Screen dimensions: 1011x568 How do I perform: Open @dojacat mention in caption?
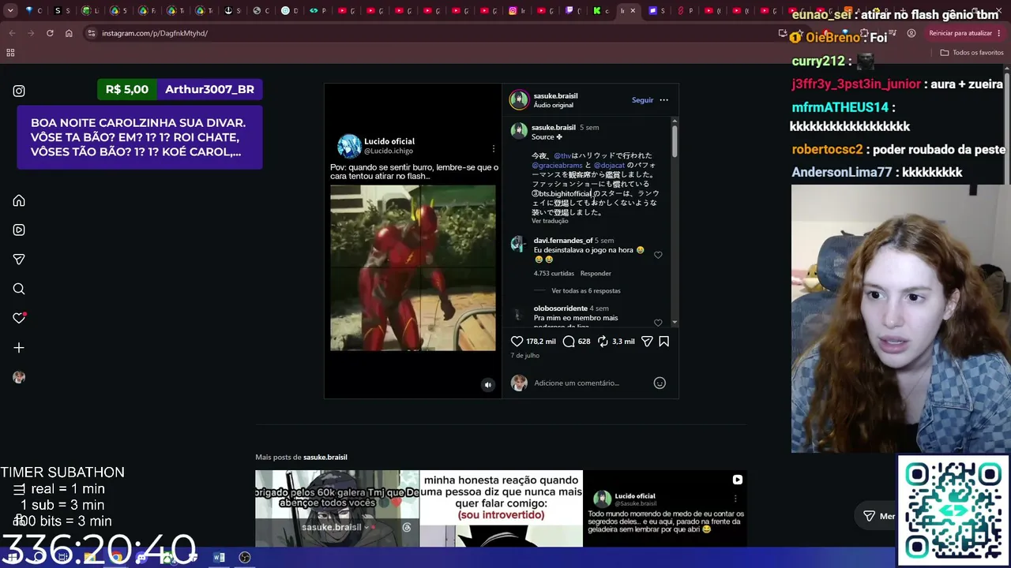coord(609,166)
